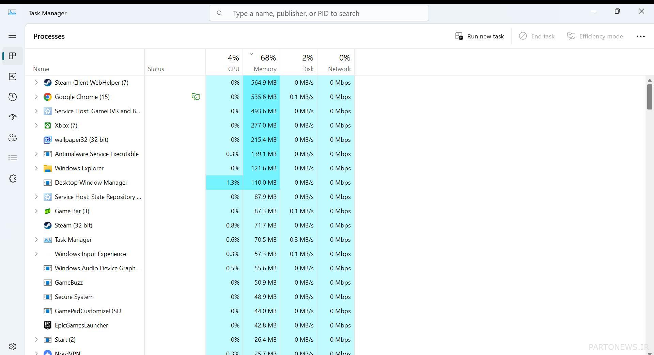Click the Run new task button
The width and height of the screenshot is (654, 355).
479,36
